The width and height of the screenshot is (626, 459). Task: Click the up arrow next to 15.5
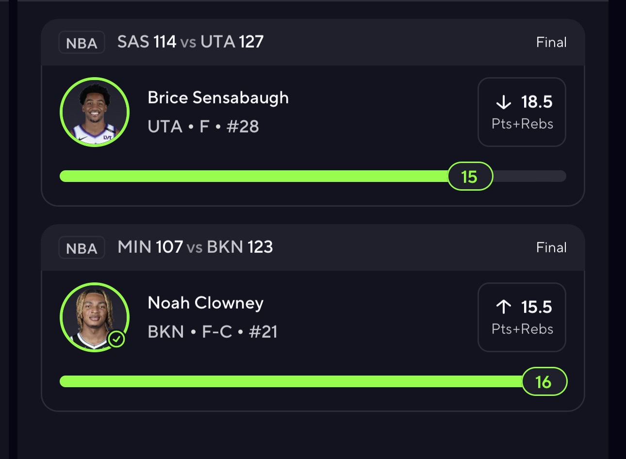[x=504, y=307]
